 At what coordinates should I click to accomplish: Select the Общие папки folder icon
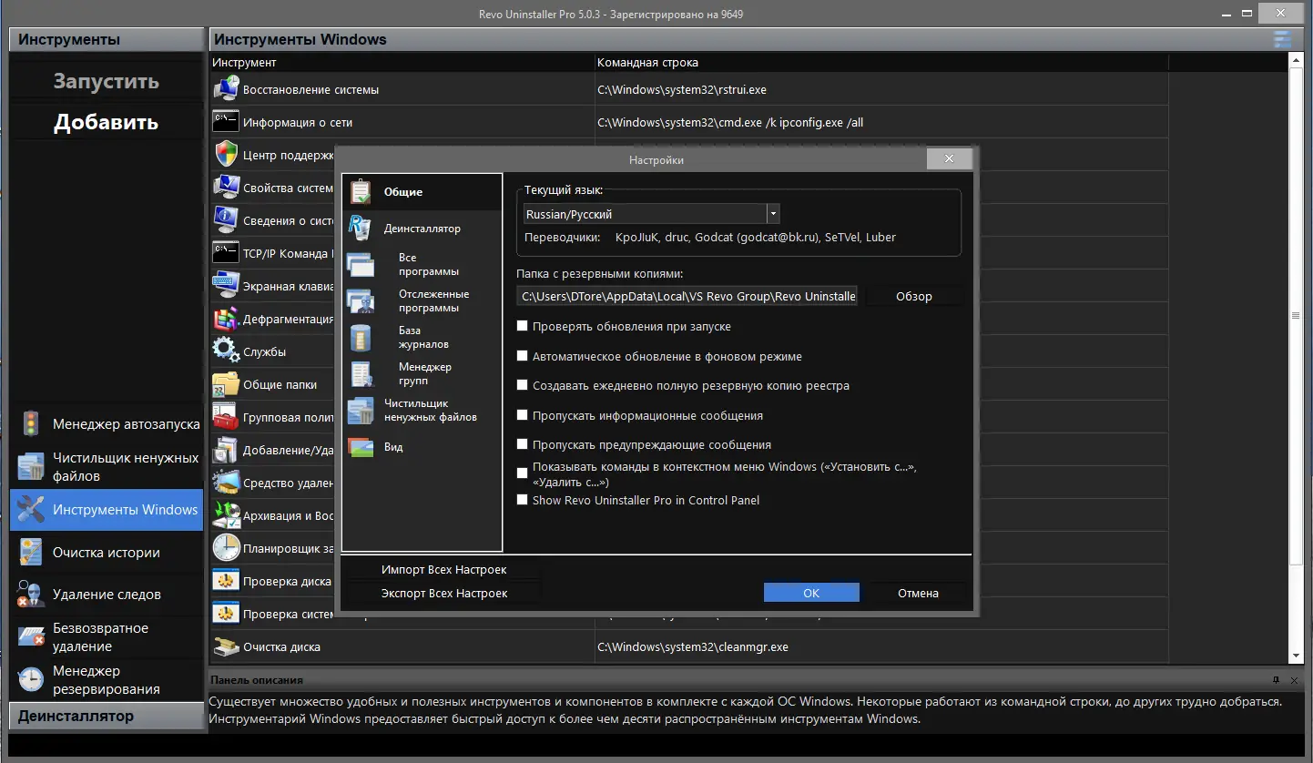pyautogui.click(x=226, y=384)
